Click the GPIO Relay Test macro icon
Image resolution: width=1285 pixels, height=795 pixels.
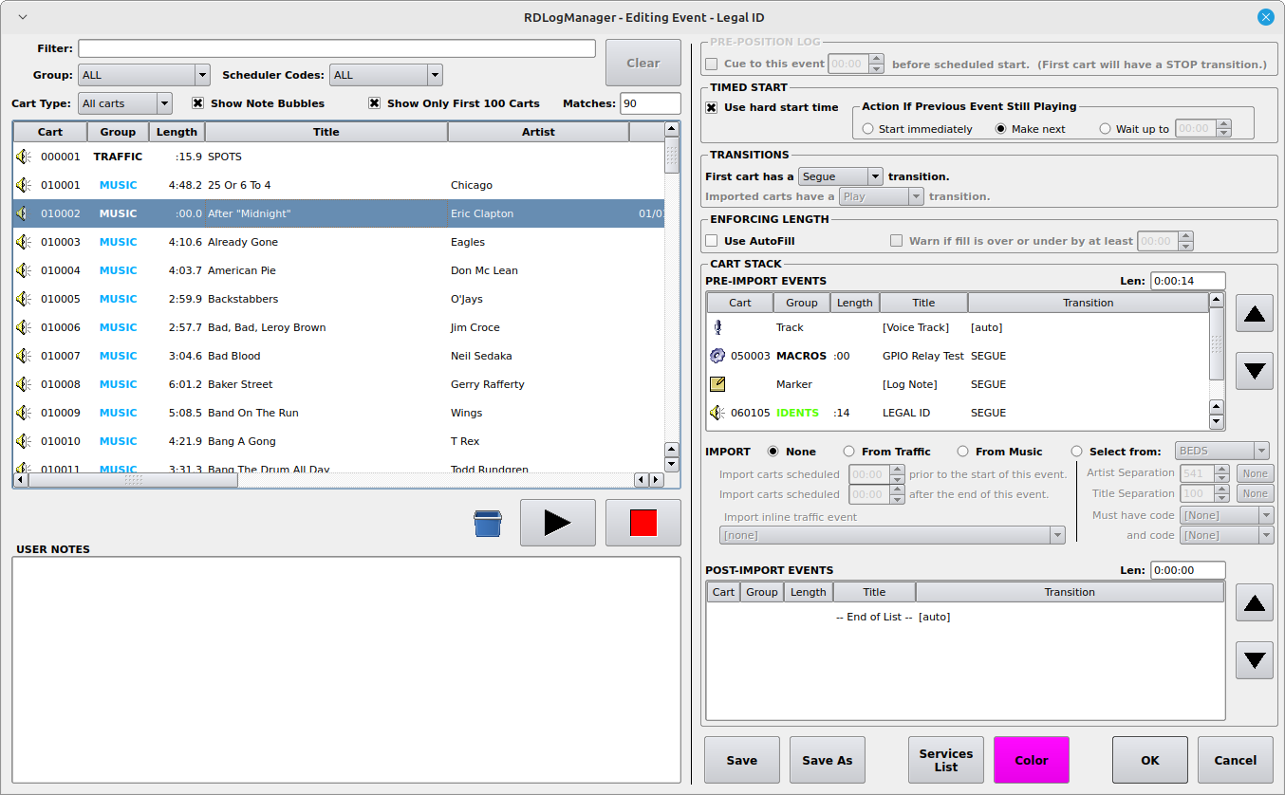[x=717, y=356]
